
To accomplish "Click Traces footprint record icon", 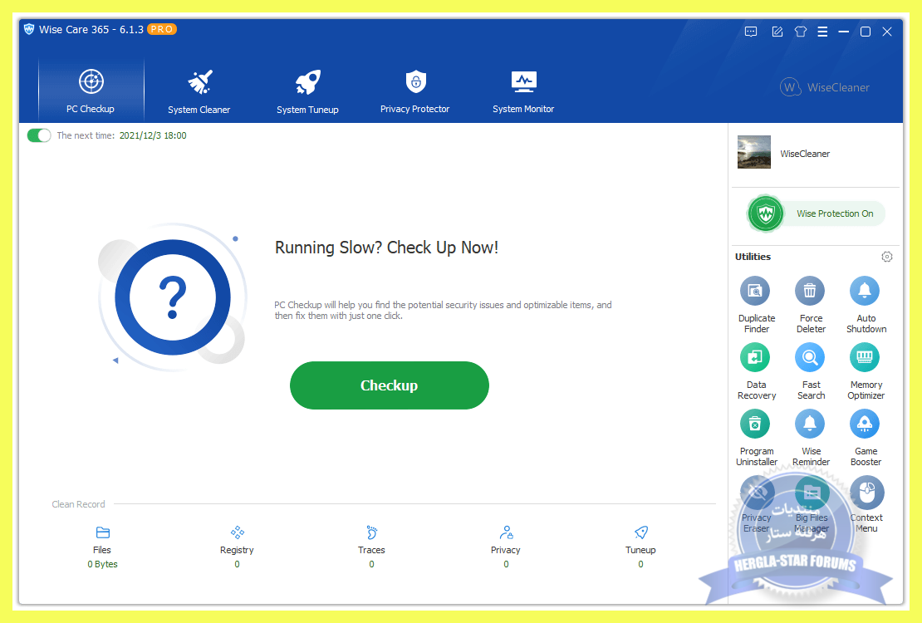I will coord(371,532).
